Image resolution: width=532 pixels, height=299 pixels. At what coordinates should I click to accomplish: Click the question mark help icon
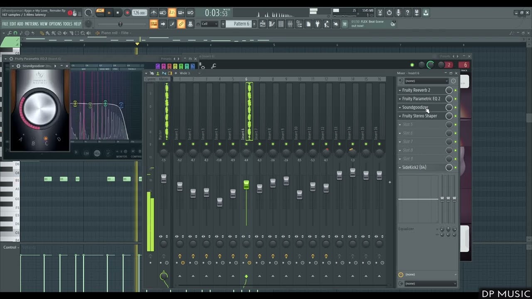pyautogui.click(x=408, y=13)
